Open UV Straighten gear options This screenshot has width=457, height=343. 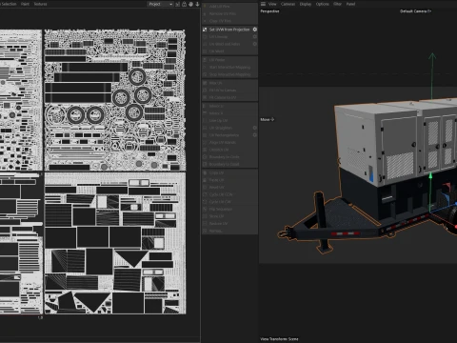pyautogui.click(x=255, y=128)
